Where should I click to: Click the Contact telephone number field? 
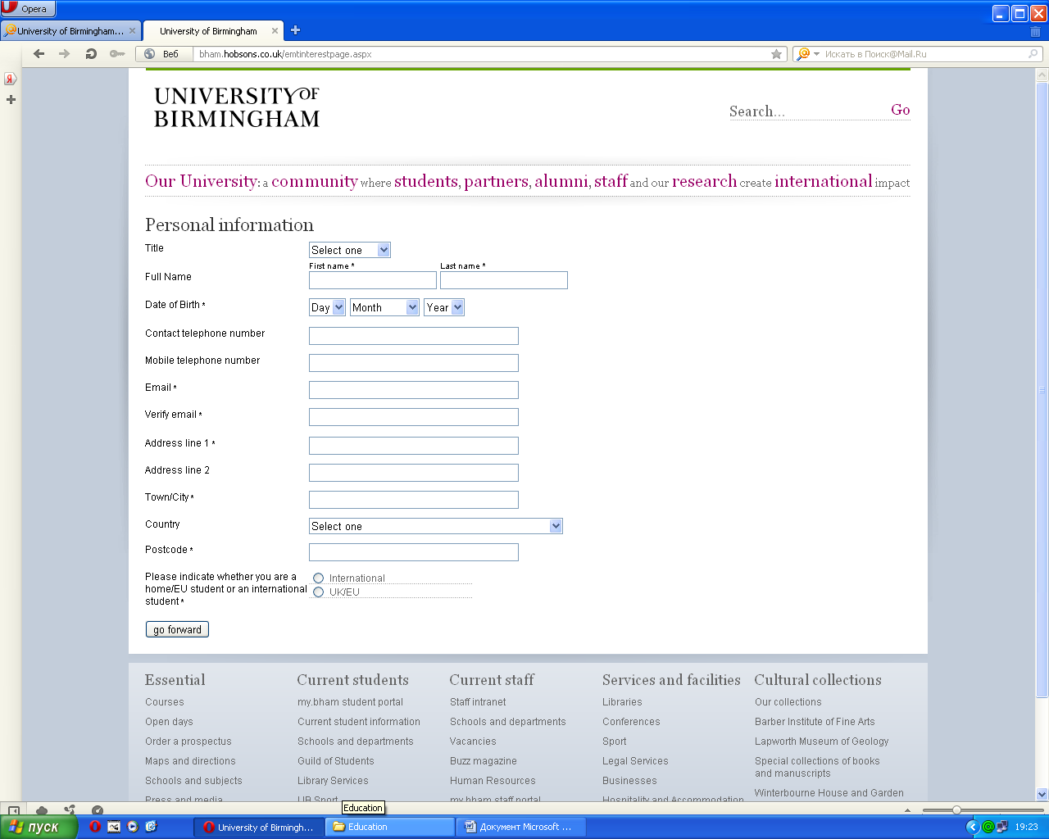[414, 336]
